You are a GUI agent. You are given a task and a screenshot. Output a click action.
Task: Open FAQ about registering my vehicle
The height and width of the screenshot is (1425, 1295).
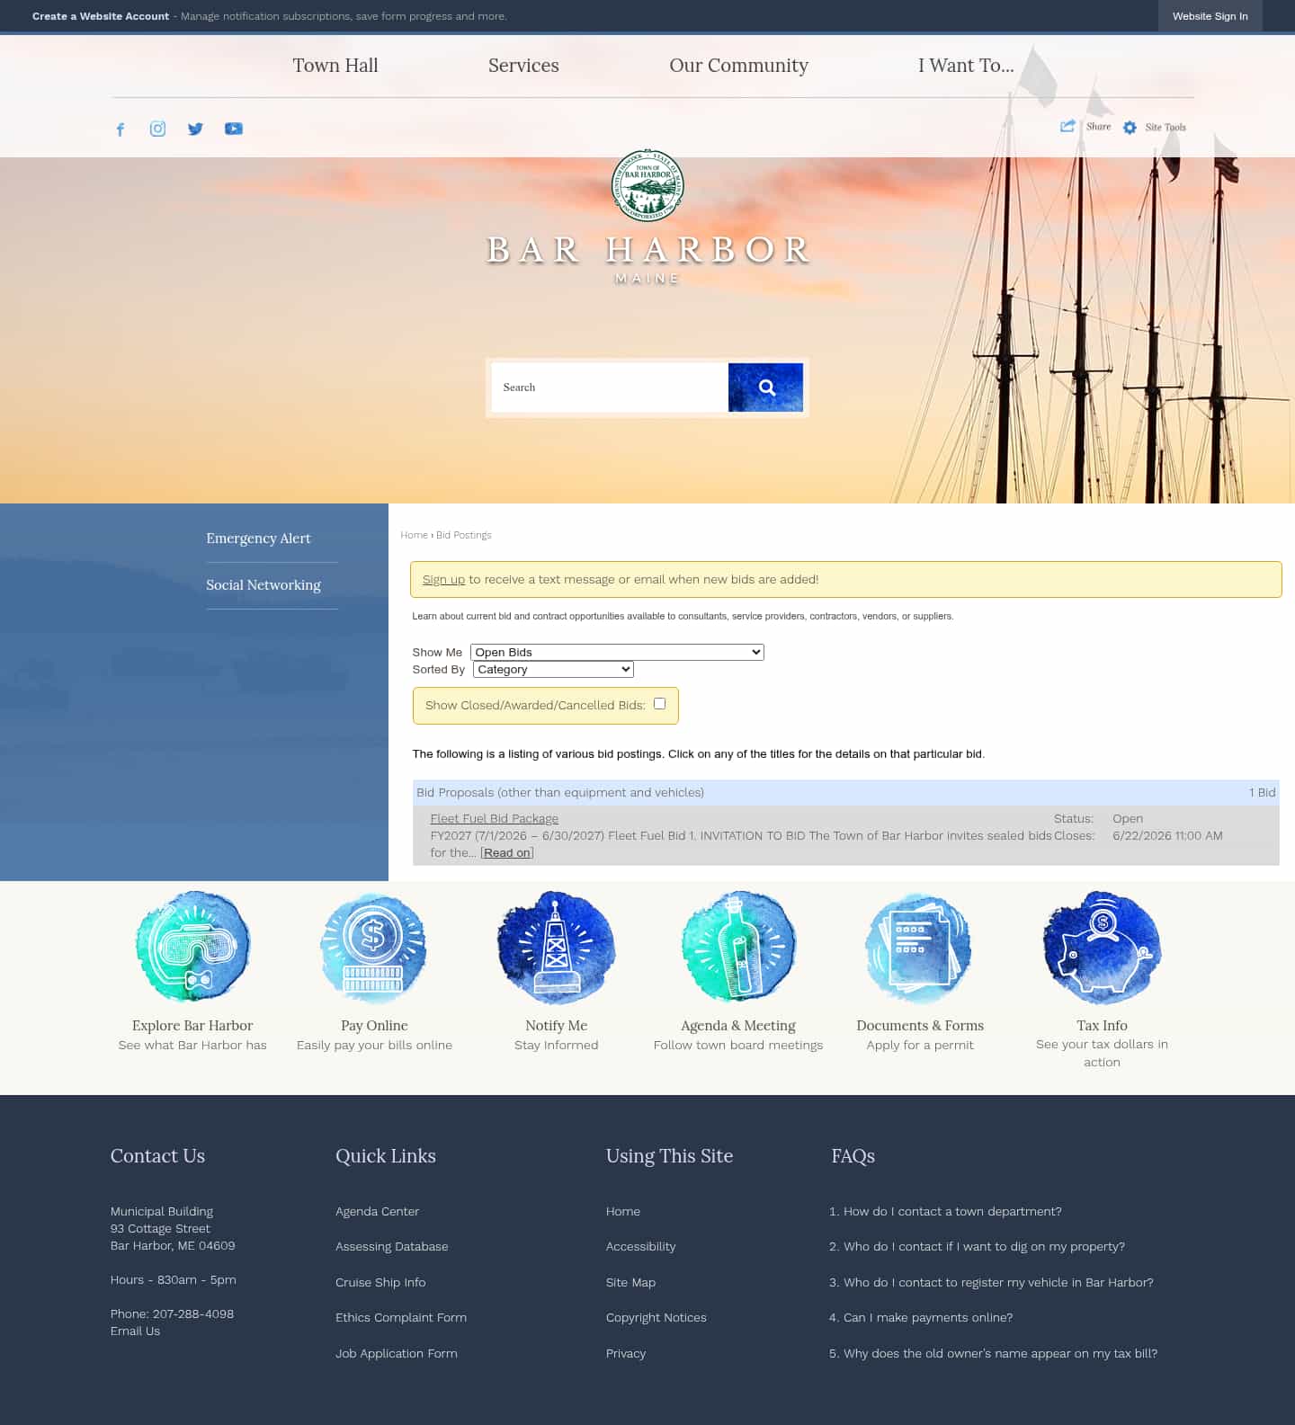(x=998, y=1282)
